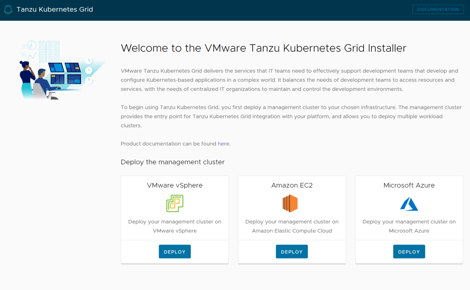This screenshot has width=470, height=290.
Task: Click the 'Amazon EC2' card title
Action: [x=292, y=185]
